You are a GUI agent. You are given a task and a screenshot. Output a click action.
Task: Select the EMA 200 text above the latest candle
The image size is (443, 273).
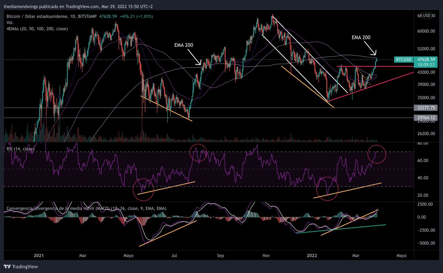(x=361, y=37)
